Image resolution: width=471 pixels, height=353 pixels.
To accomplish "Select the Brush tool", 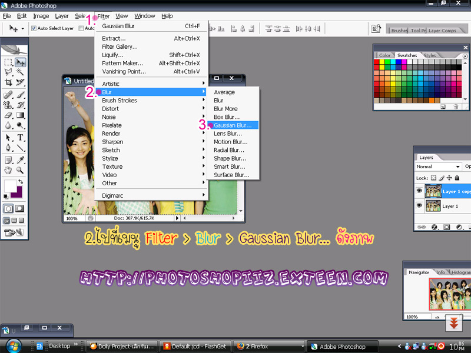I will click(x=21, y=95).
